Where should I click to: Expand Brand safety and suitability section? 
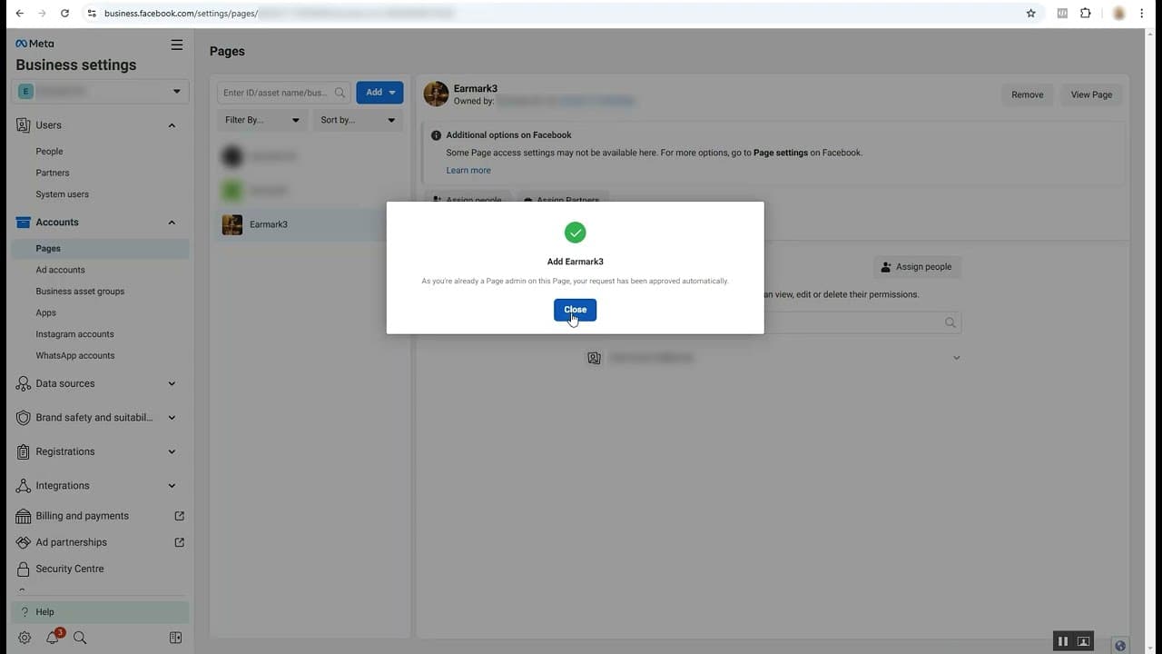point(172,418)
